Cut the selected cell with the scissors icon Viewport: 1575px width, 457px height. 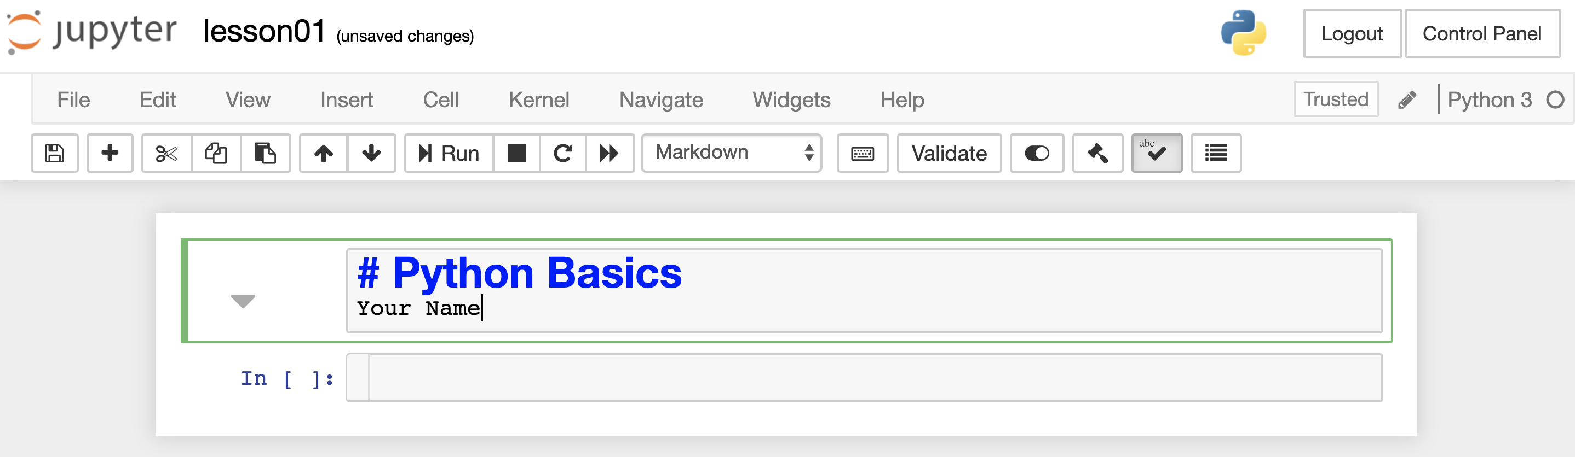click(x=166, y=153)
